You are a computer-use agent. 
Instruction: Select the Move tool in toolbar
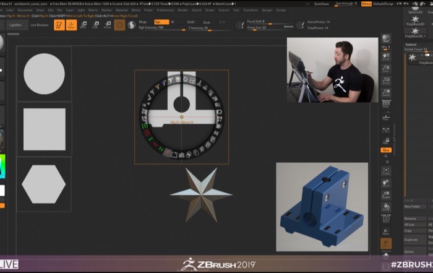tap(84, 25)
